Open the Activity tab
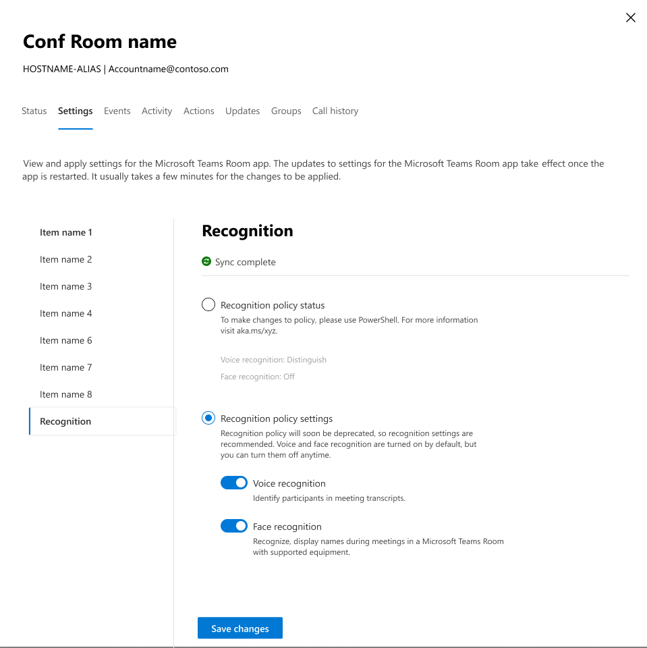This screenshot has height=648, width=647. click(157, 111)
